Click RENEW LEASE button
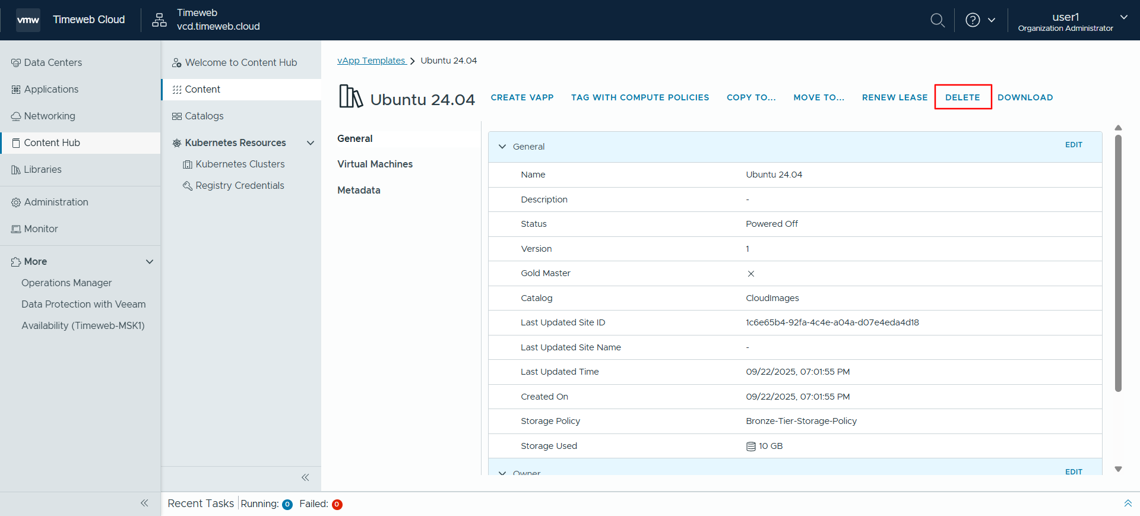 (x=895, y=97)
